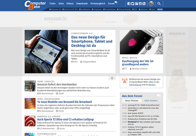Open ComputerBase Facebook page icon
This screenshot has width=196, height=136.
pyautogui.click(x=129, y=4)
